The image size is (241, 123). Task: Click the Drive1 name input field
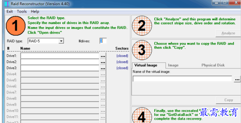[x=60, y=56]
